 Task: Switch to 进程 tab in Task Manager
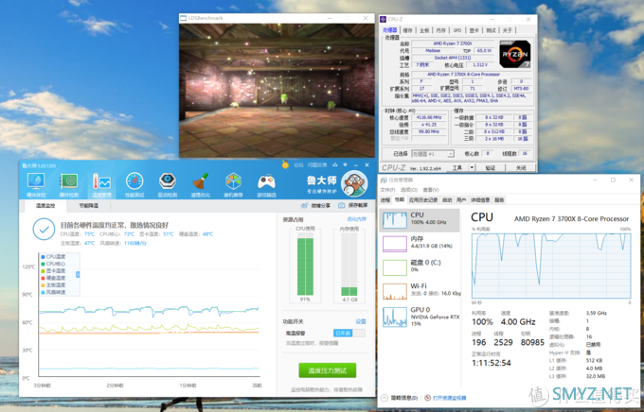385,200
